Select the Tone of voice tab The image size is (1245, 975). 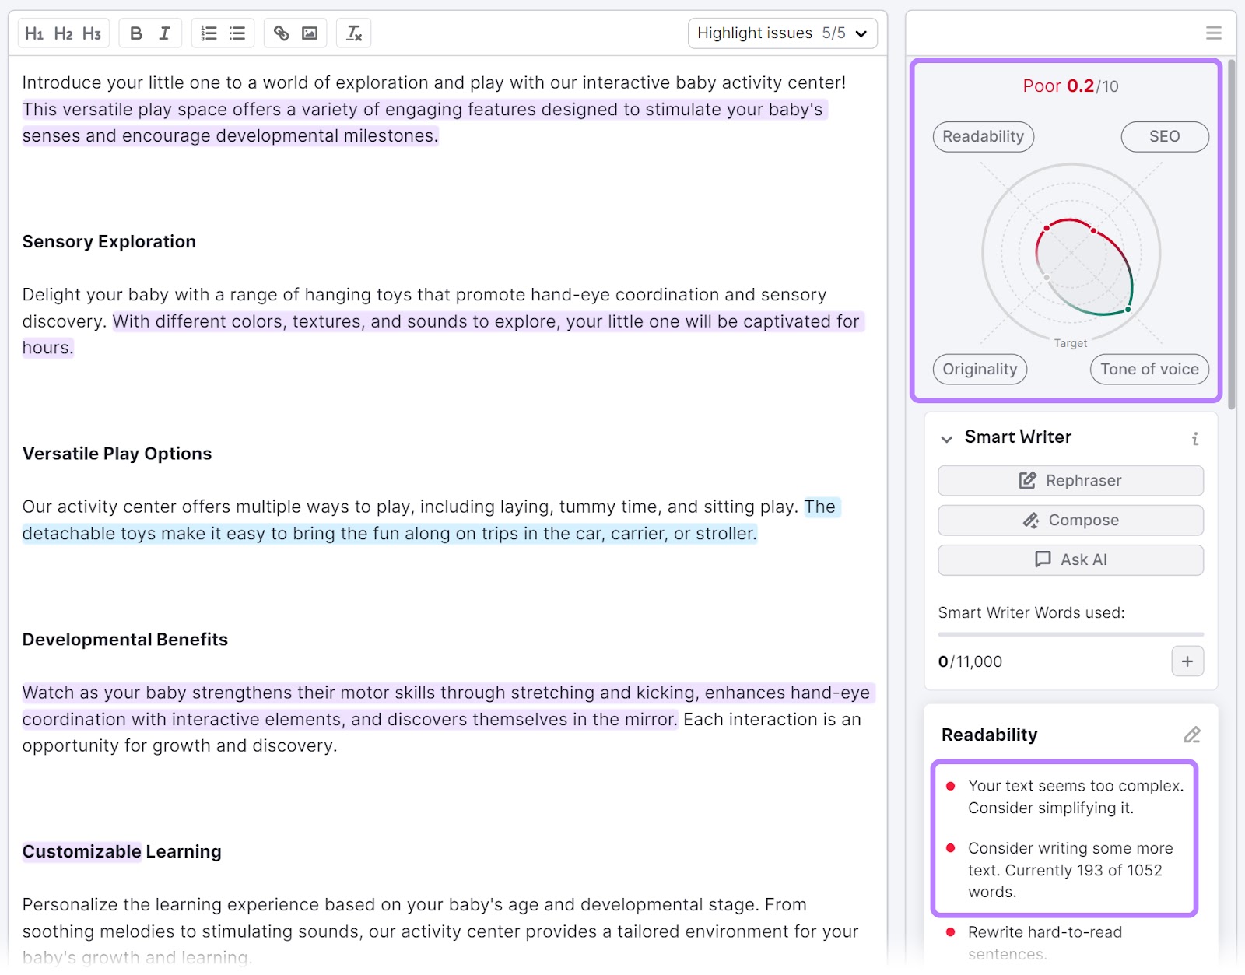click(x=1149, y=370)
